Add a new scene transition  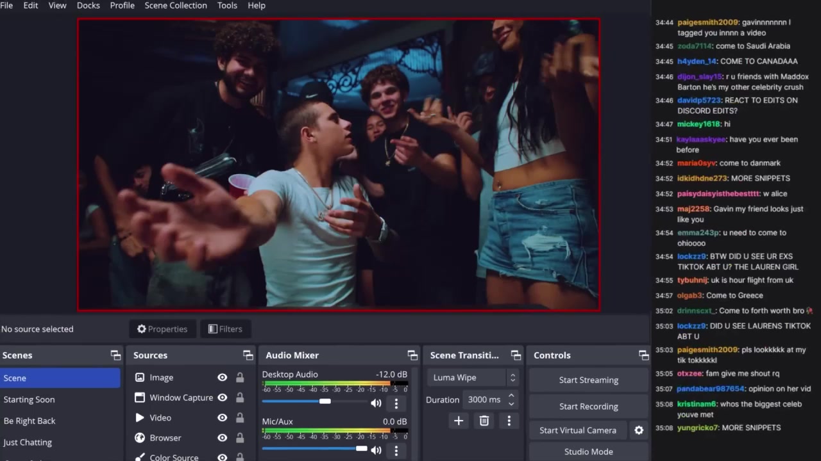[x=459, y=421]
